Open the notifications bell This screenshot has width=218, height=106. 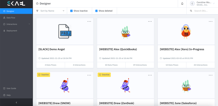[x=182, y=4]
